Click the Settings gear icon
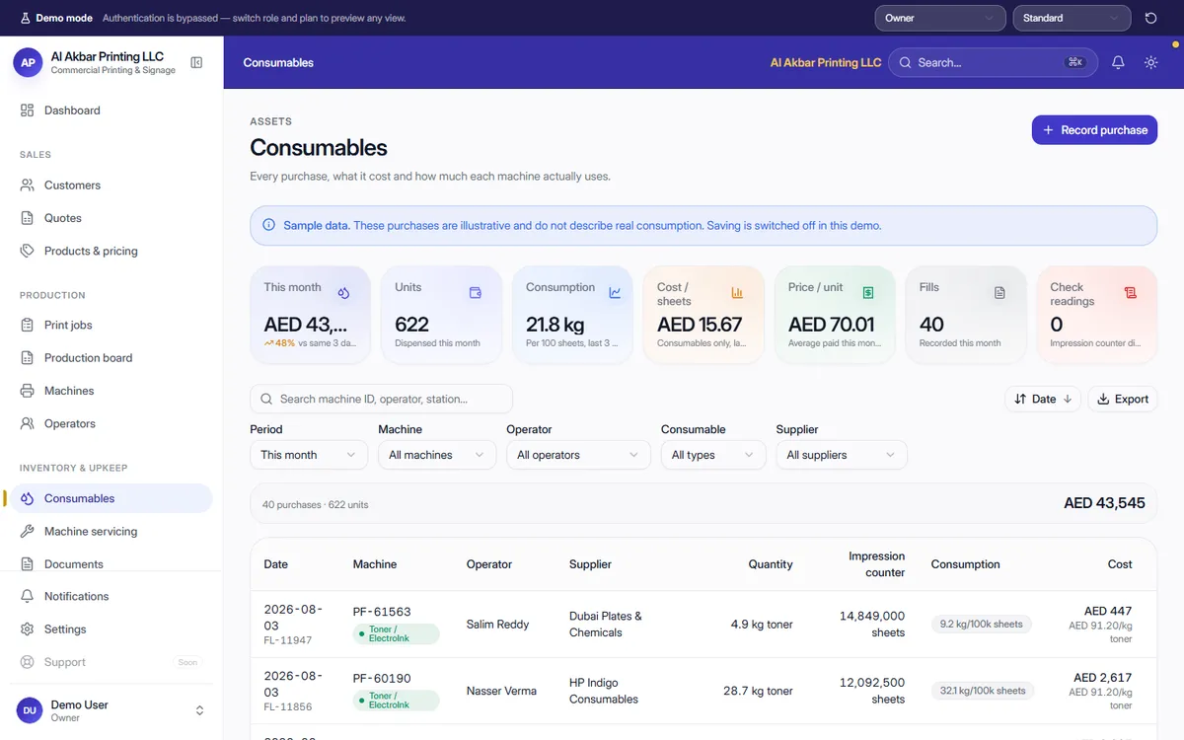This screenshot has height=740, width=1184. point(28,629)
